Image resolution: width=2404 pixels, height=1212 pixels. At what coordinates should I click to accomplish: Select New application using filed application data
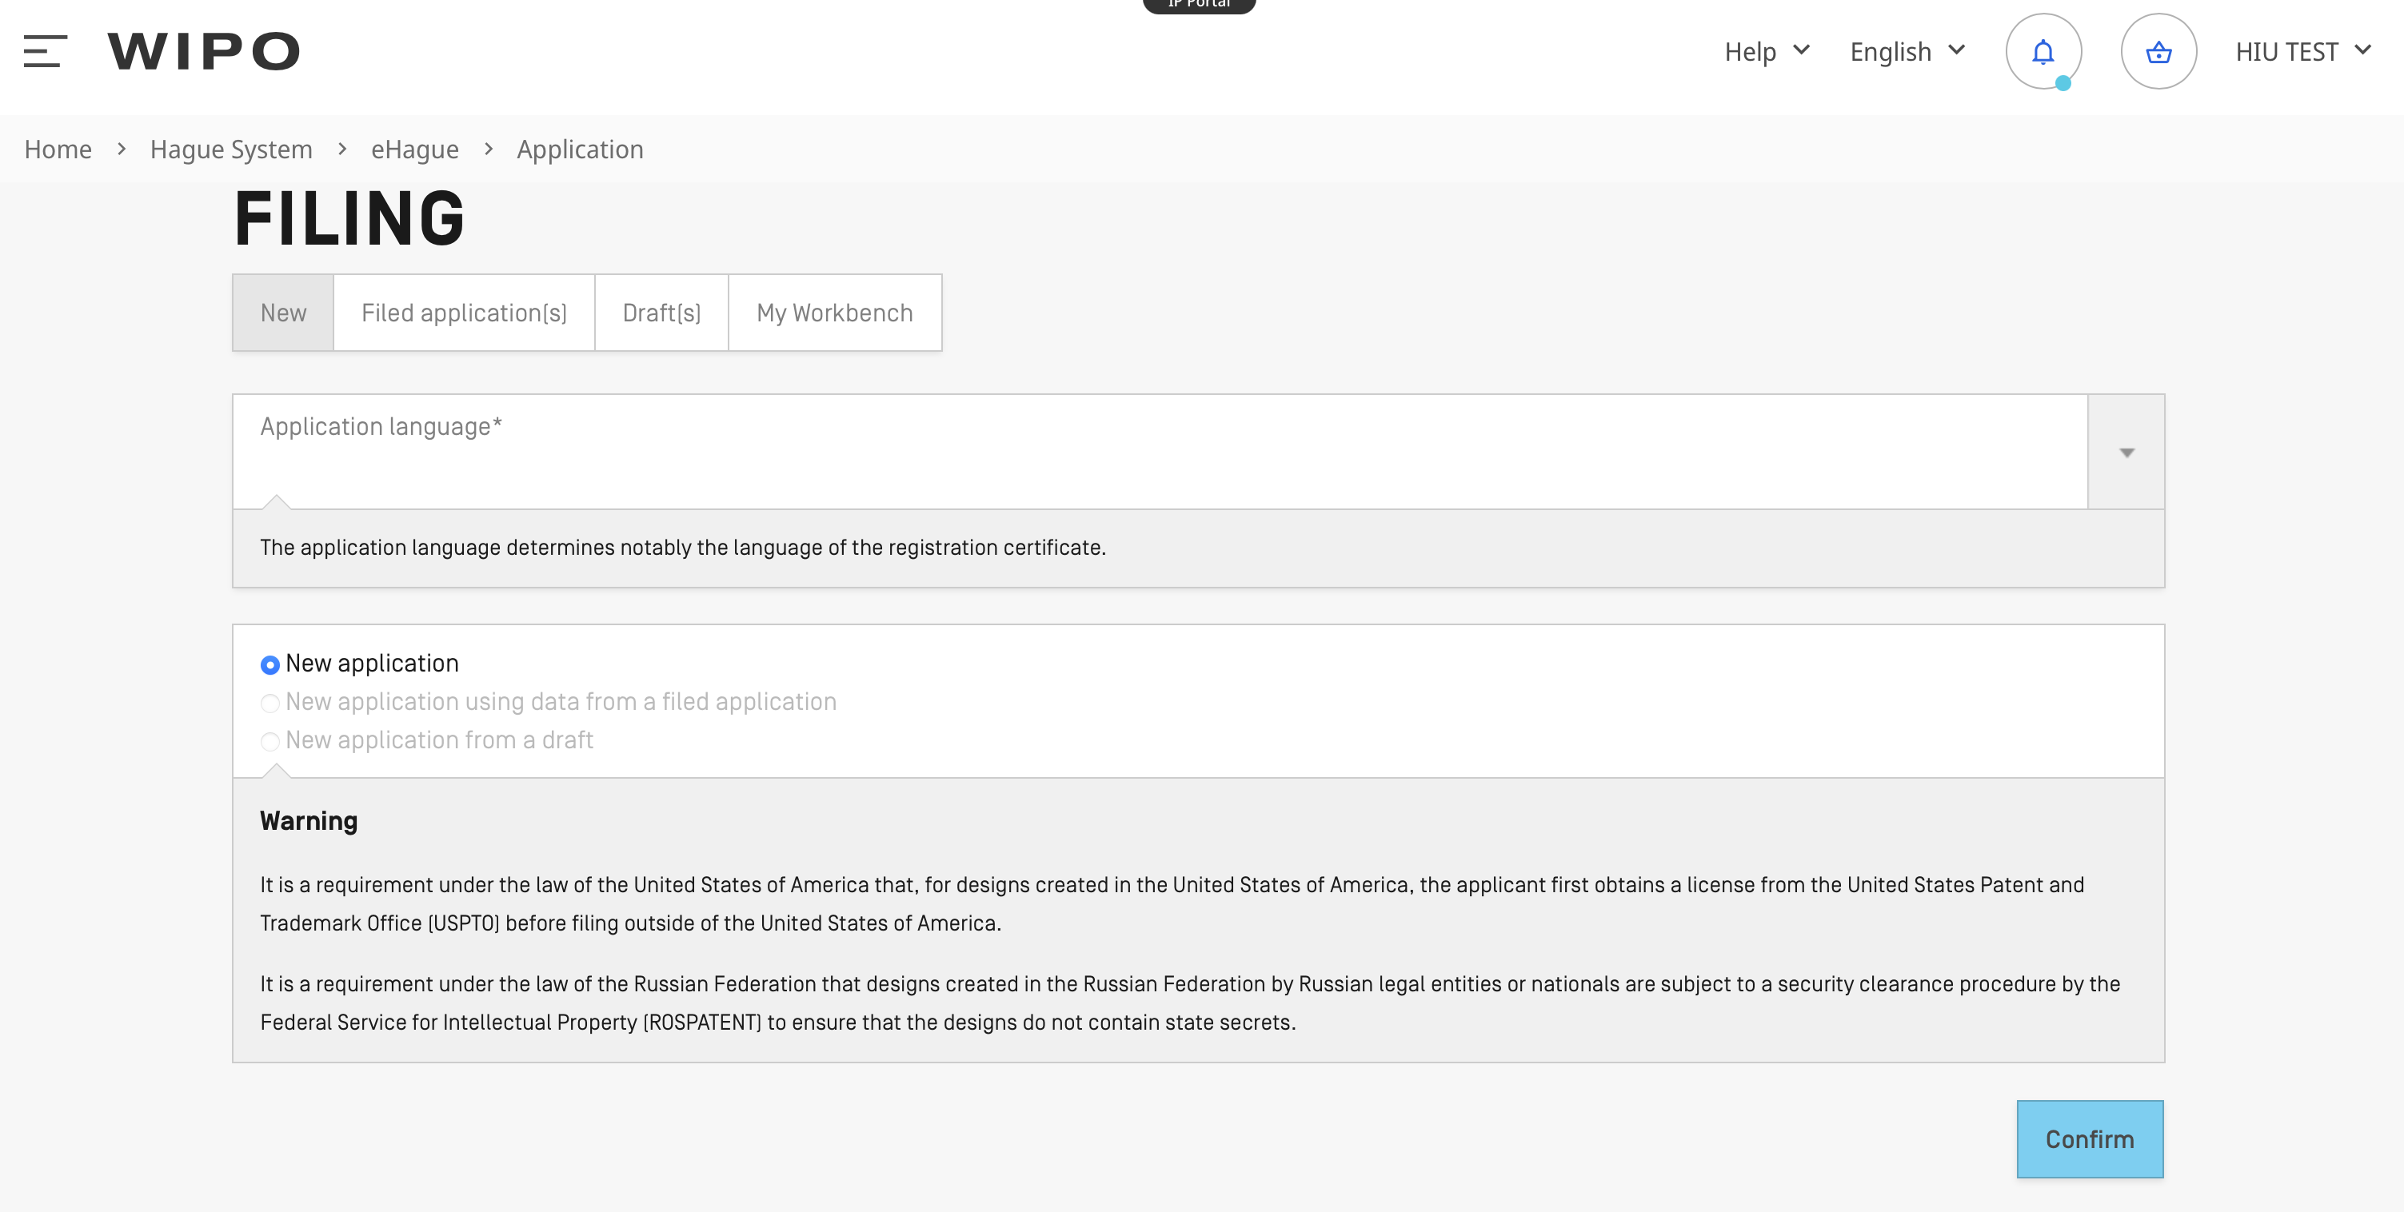[x=270, y=703]
